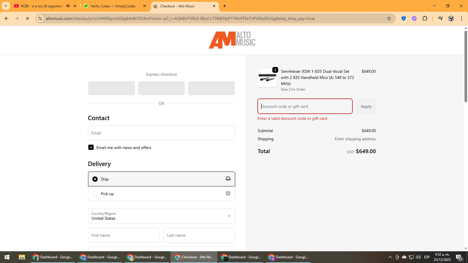Click the Total USD $649.00 amount
This screenshot has height=263, width=468.
(x=366, y=151)
